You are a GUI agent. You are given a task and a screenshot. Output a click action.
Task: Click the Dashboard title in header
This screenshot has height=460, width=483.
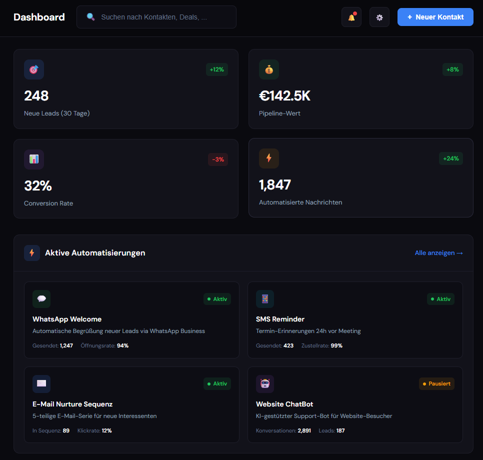(39, 17)
